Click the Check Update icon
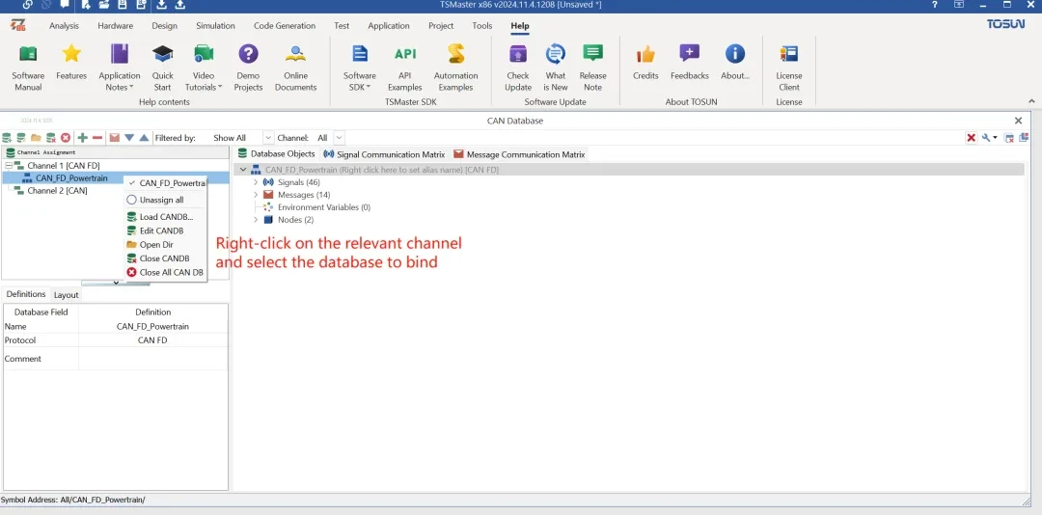The width and height of the screenshot is (1042, 515). (518, 54)
